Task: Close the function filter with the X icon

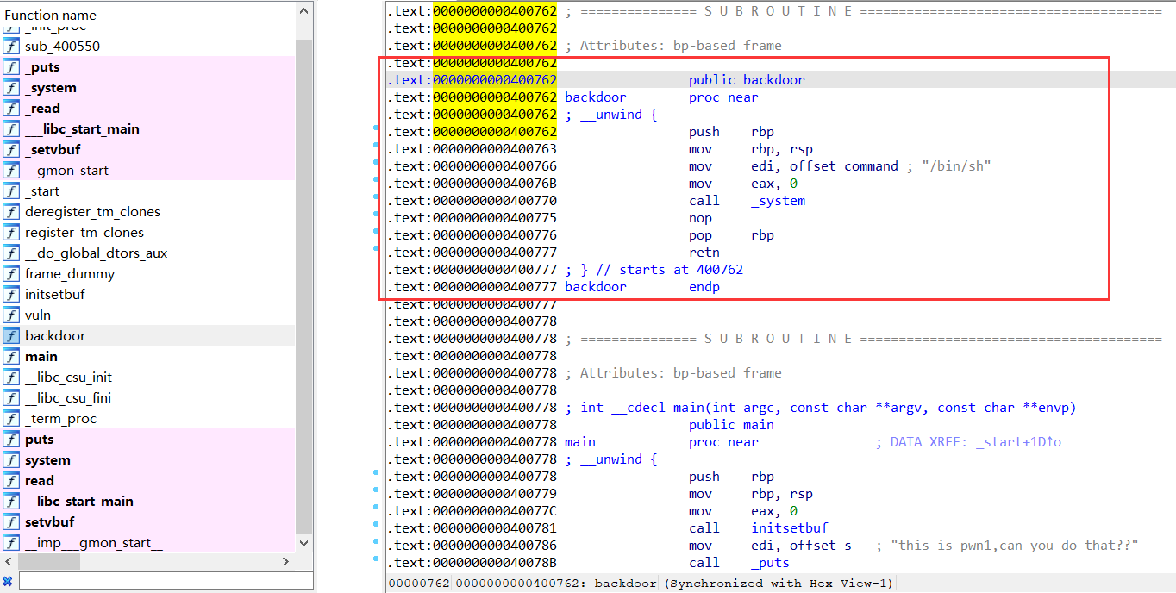Action: [8, 581]
